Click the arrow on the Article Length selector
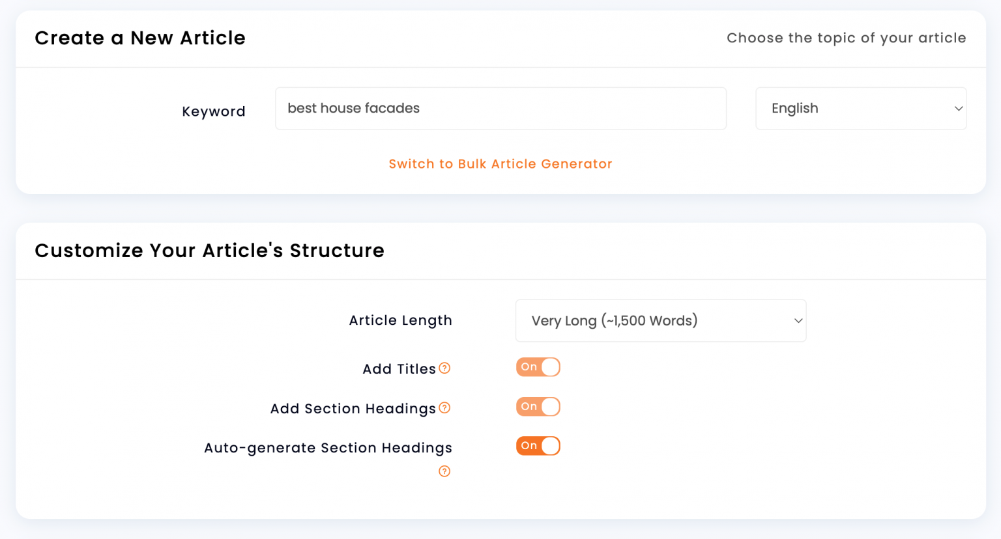Image resolution: width=1001 pixels, height=539 pixels. click(x=798, y=320)
